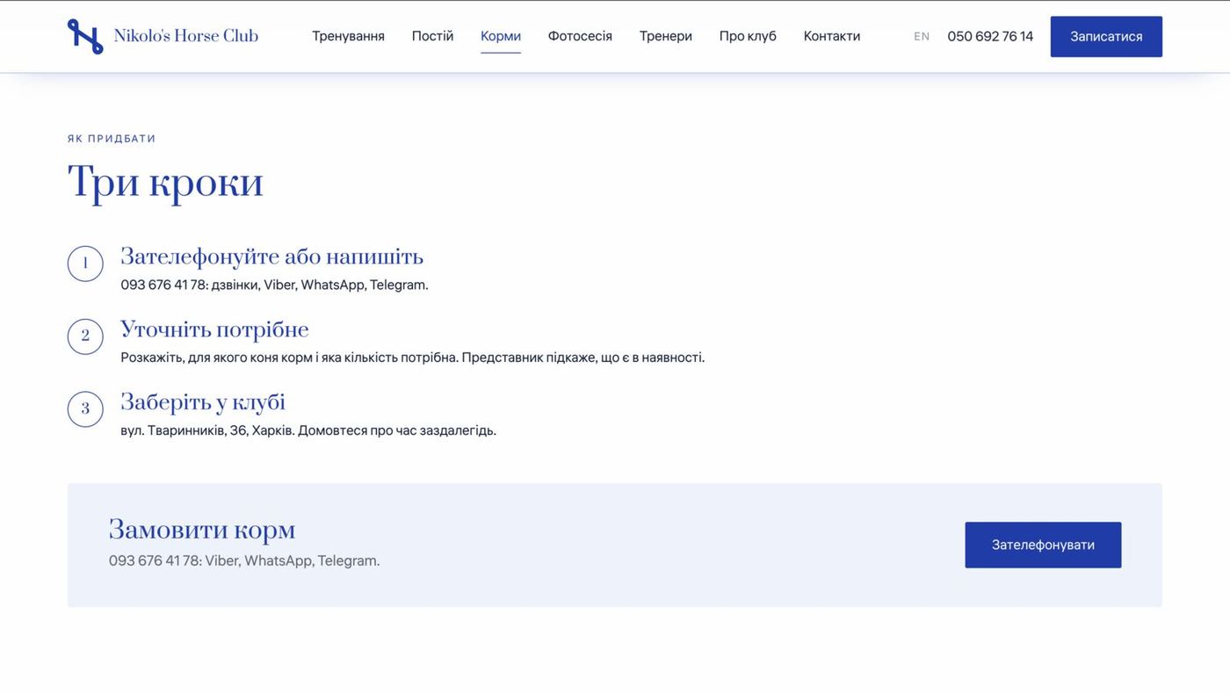This screenshot has width=1230, height=694.
Task: Click the Три кроки main heading
Action: (x=165, y=182)
